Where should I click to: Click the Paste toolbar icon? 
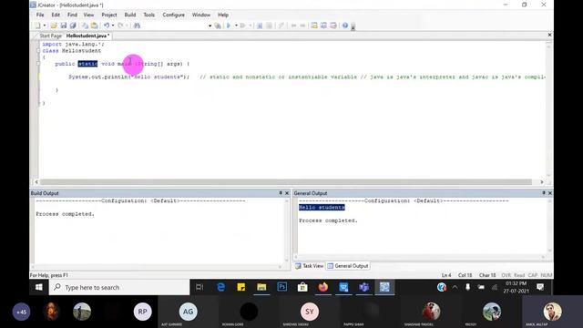(x=95, y=26)
